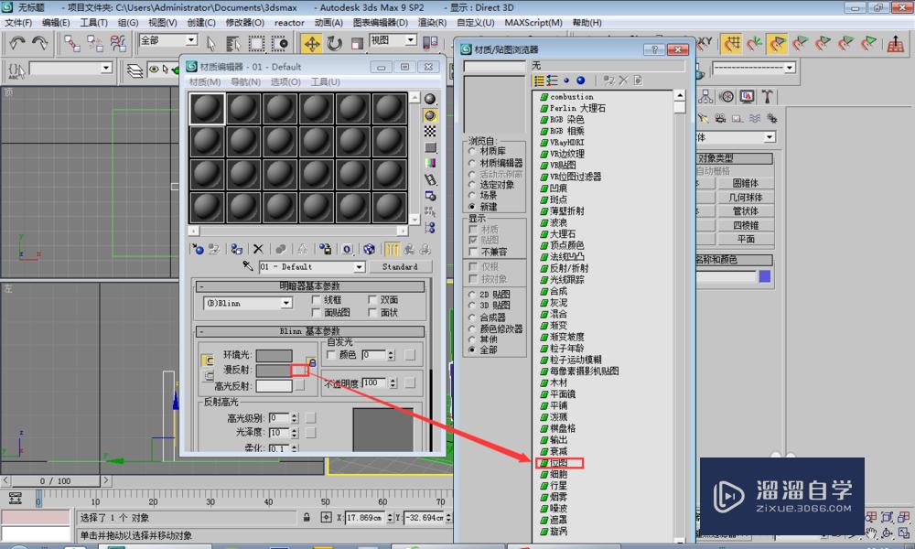Viewport: 915px width, 549px height.
Task: Click Get Material icon in material editor
Action: (x=198, y=250)
